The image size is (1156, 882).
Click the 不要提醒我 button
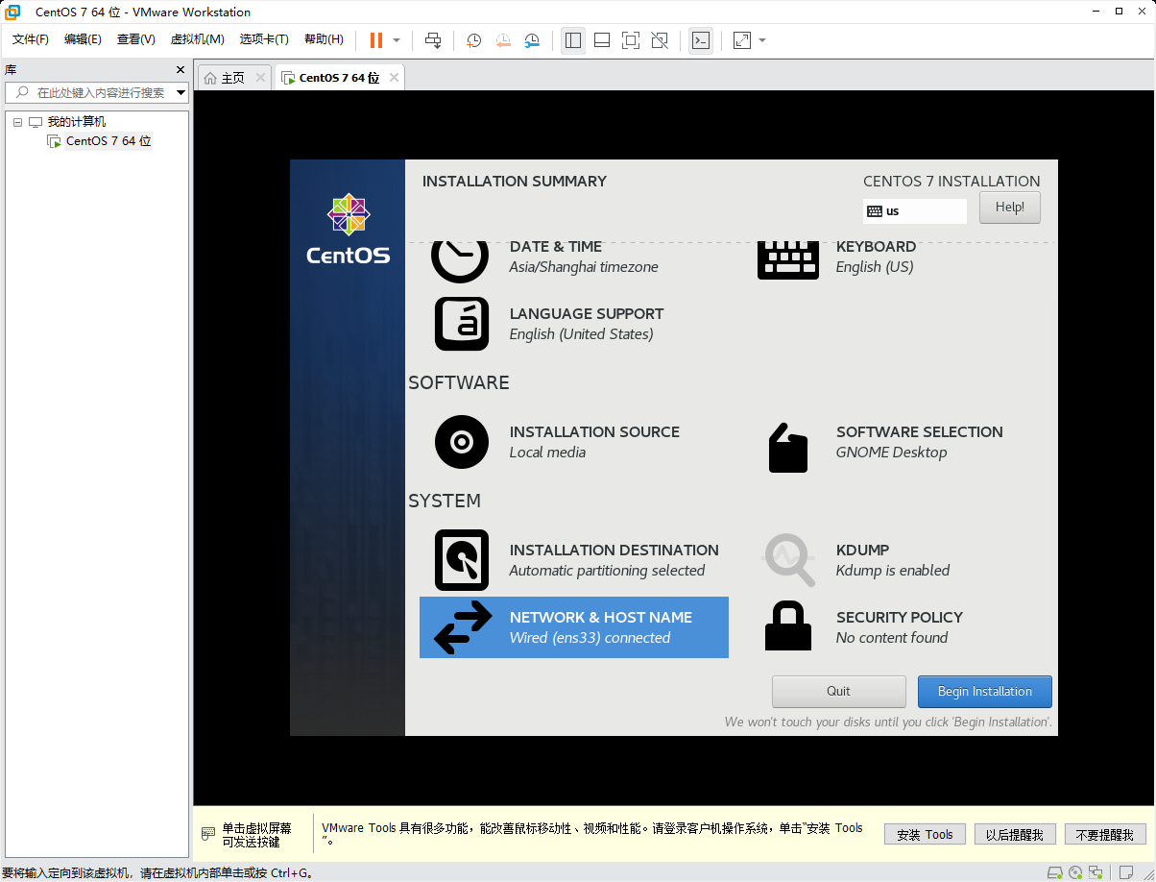click(1105, 835)
